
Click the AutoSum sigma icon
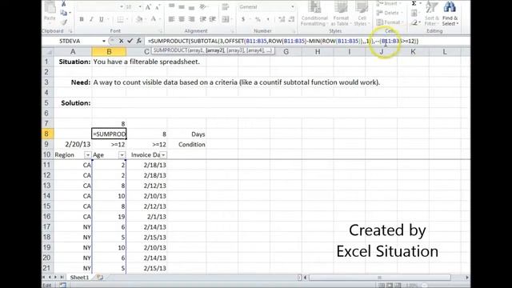coord(414,3)
